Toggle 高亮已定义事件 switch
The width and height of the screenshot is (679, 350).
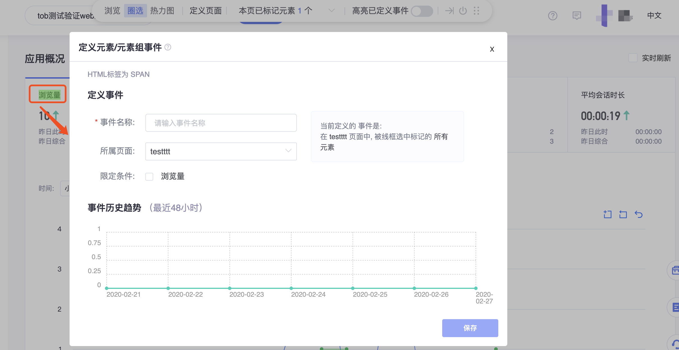point(422,11)
